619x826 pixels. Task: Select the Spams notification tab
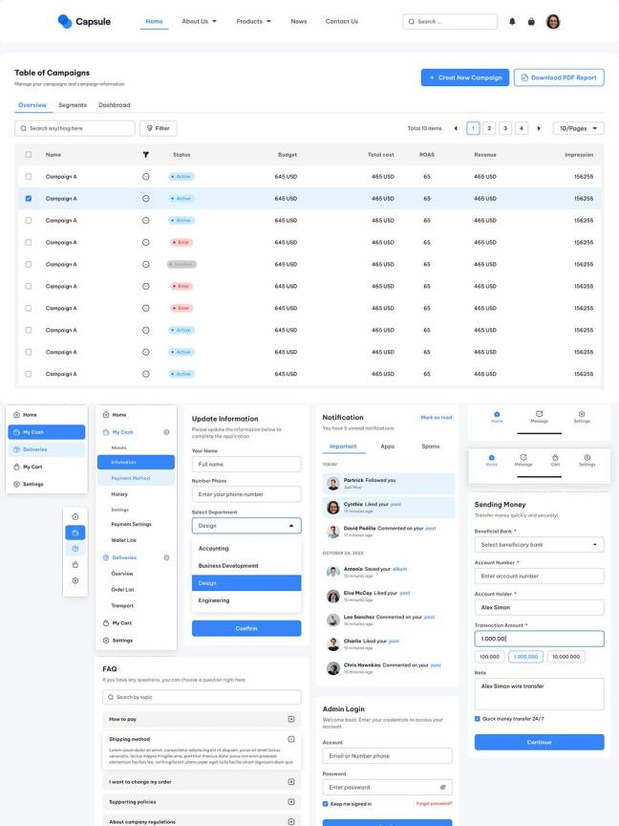pyautogui.click(x=431, y=446)
